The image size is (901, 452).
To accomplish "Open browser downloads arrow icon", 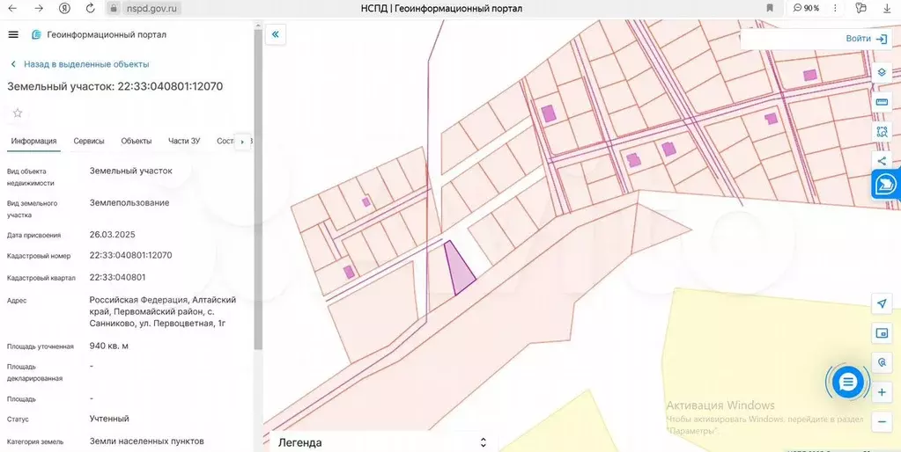I will coord(887,8).
